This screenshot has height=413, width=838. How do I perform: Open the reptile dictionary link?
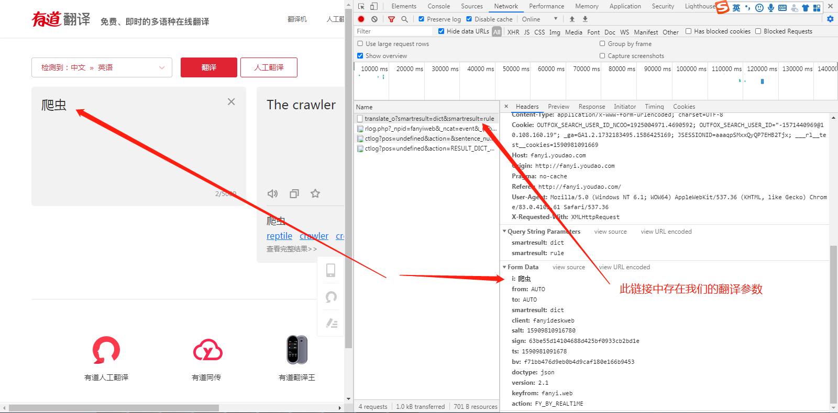tap(279, 236)
